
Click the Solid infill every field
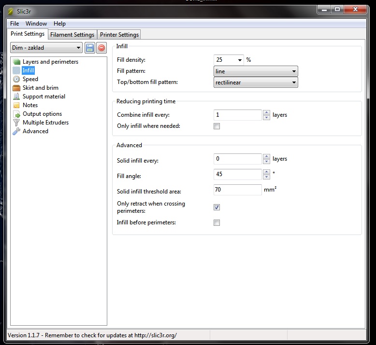[238, 159]
